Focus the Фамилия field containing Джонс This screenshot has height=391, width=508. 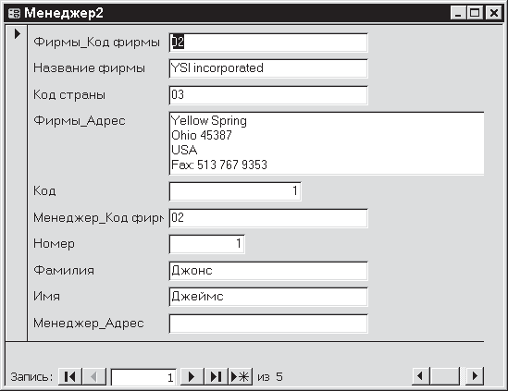click(x=268, y=271)
